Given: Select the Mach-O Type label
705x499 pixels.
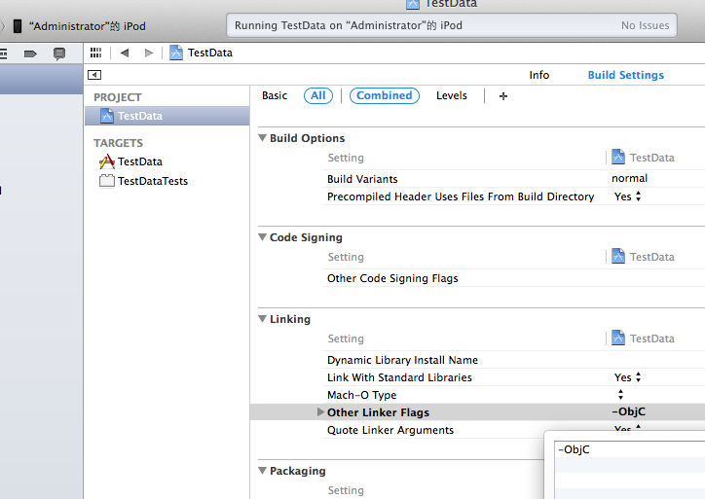Looking at the screenshot, I should [x=361, y=395].
